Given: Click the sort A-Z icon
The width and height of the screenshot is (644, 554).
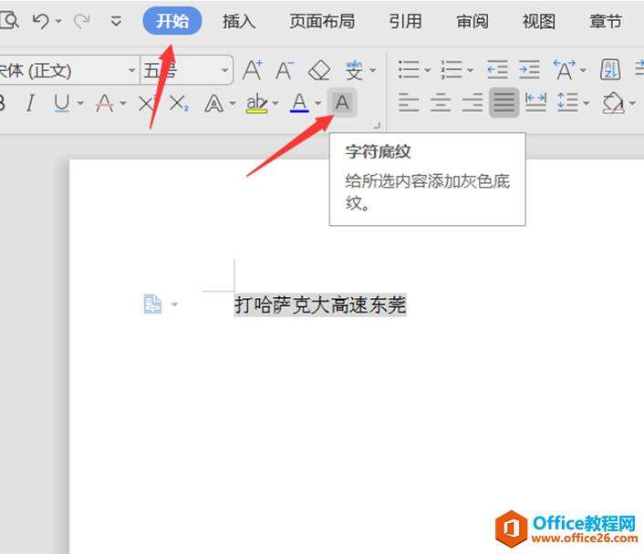Looking at the screenshot, I should (610, 70).
